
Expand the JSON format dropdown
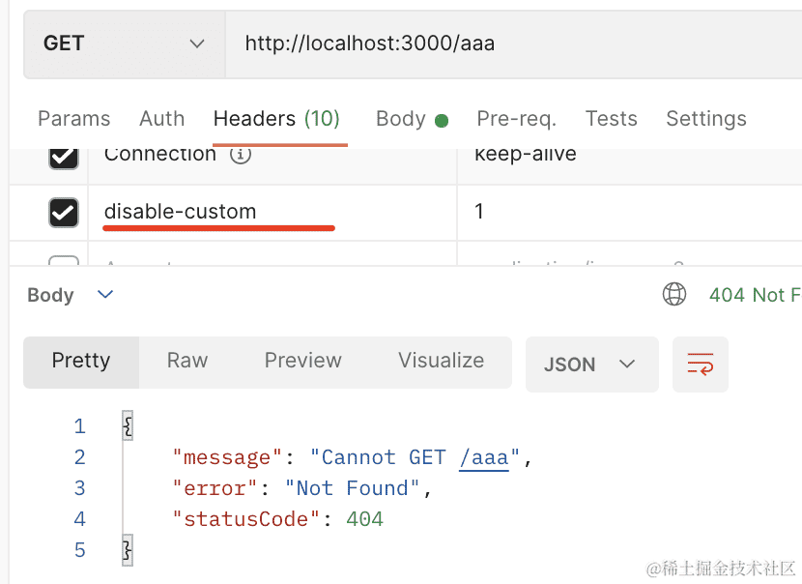click(591, 365)
